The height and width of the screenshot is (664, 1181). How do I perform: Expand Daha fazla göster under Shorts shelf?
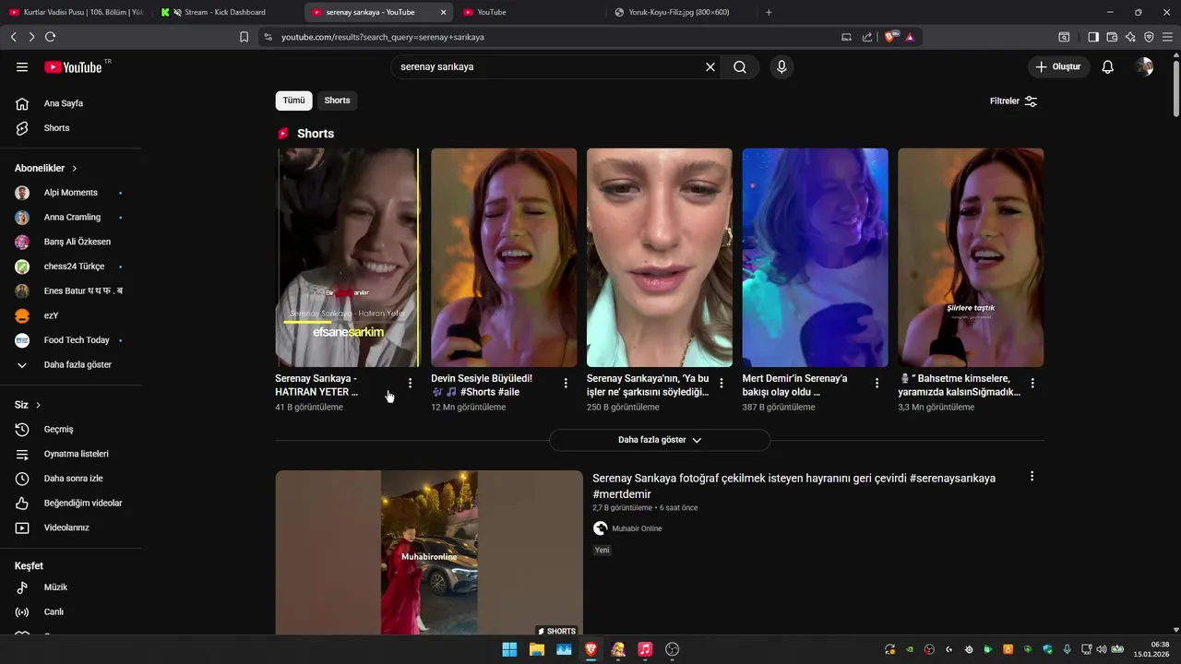click(660, 440)
